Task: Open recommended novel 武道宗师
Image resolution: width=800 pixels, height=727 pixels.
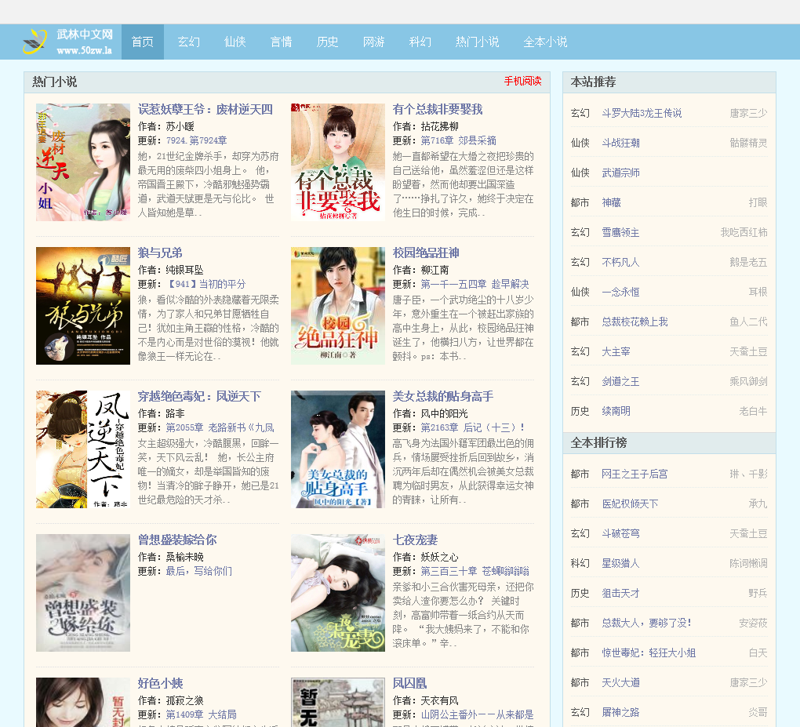Action: [621, 173]
